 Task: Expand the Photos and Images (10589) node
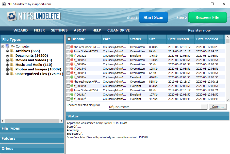(x=7, y=69)
